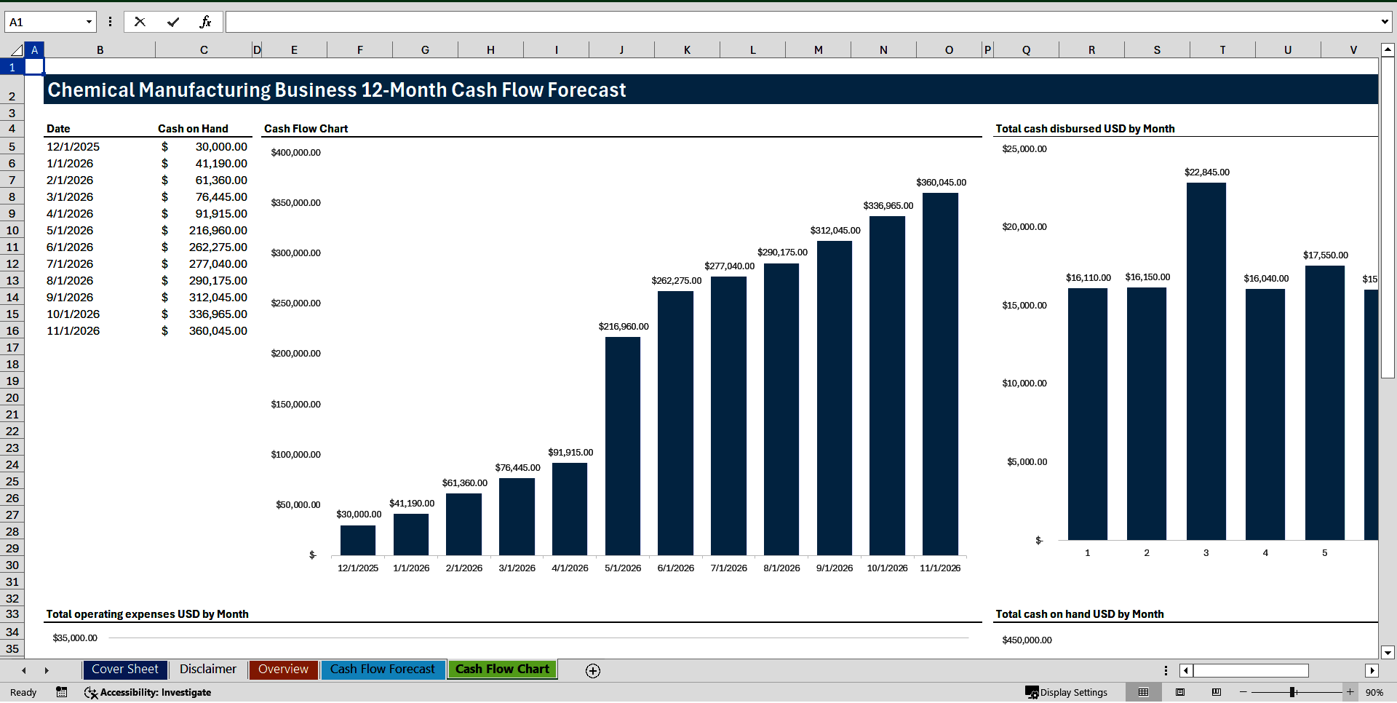Click the 90% zoom level button
This screenshot has width=1397, height=703.
click(1375, 692)
